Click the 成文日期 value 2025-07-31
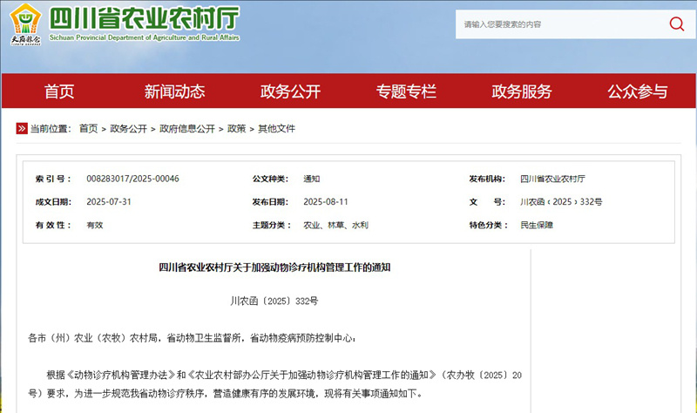The image size is (697, 413). point(109,202)
